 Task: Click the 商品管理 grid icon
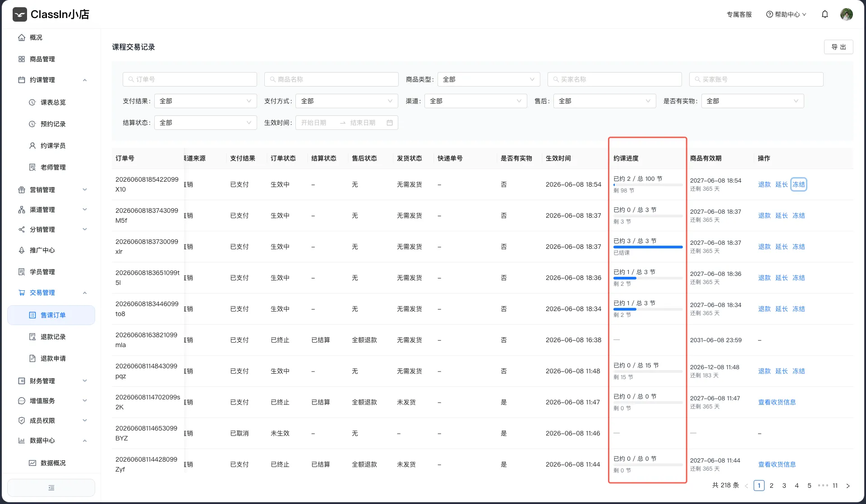(x=22, y=59)
